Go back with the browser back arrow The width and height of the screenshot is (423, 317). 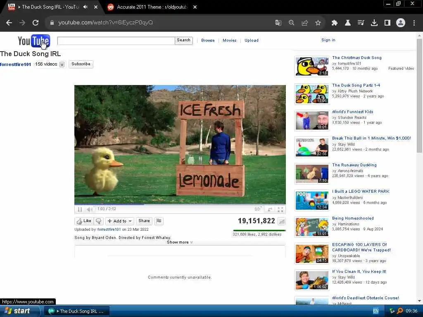pyautogui.click(x=9, y=23)
